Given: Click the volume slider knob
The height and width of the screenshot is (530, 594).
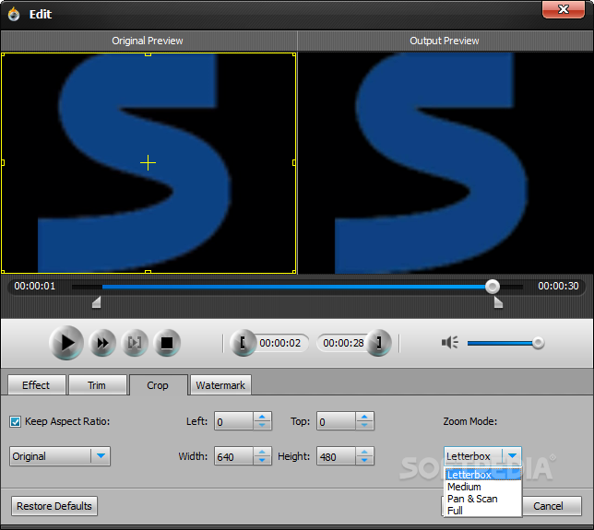Looking at the screenshot, I should (538, 343).
